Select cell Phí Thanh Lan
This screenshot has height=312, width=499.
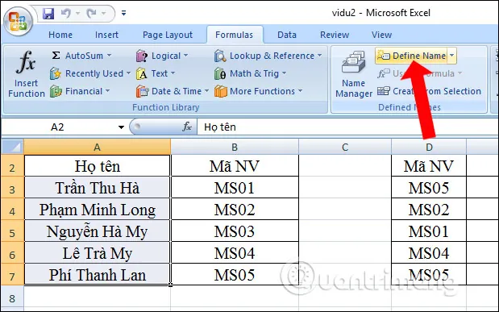[98, 274]
